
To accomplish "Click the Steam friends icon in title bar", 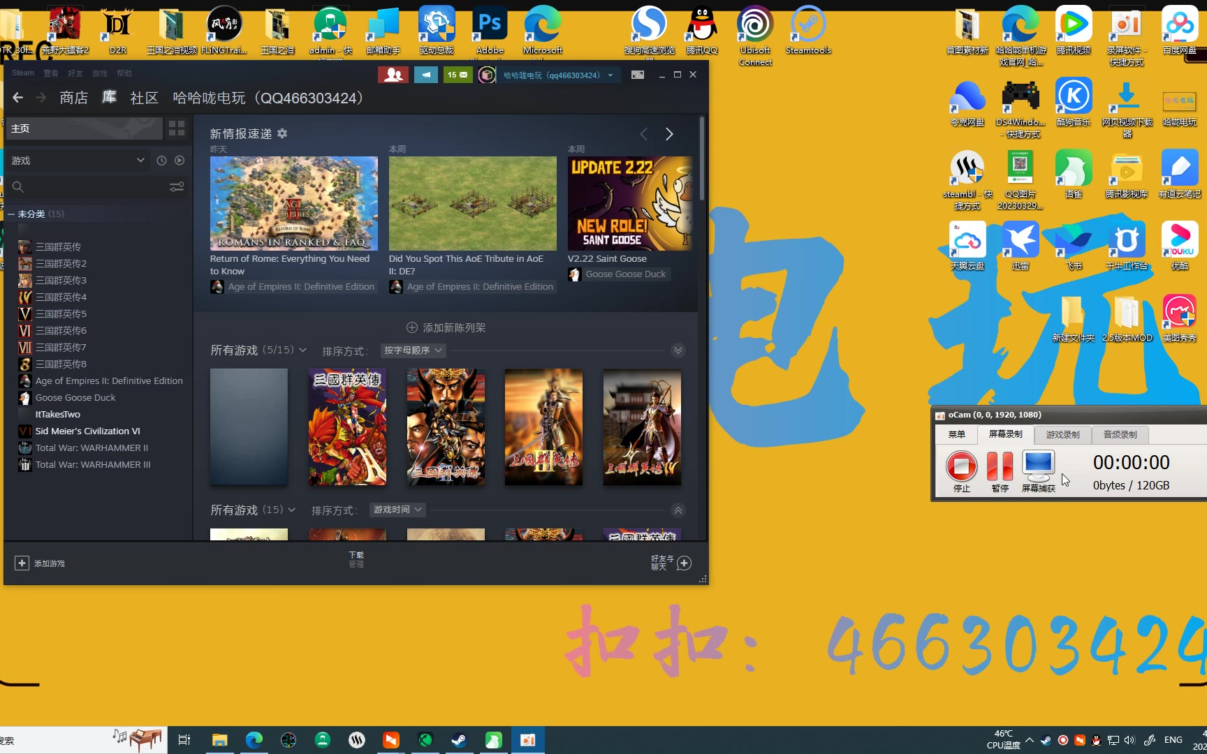I will click(x=393, y=75).
